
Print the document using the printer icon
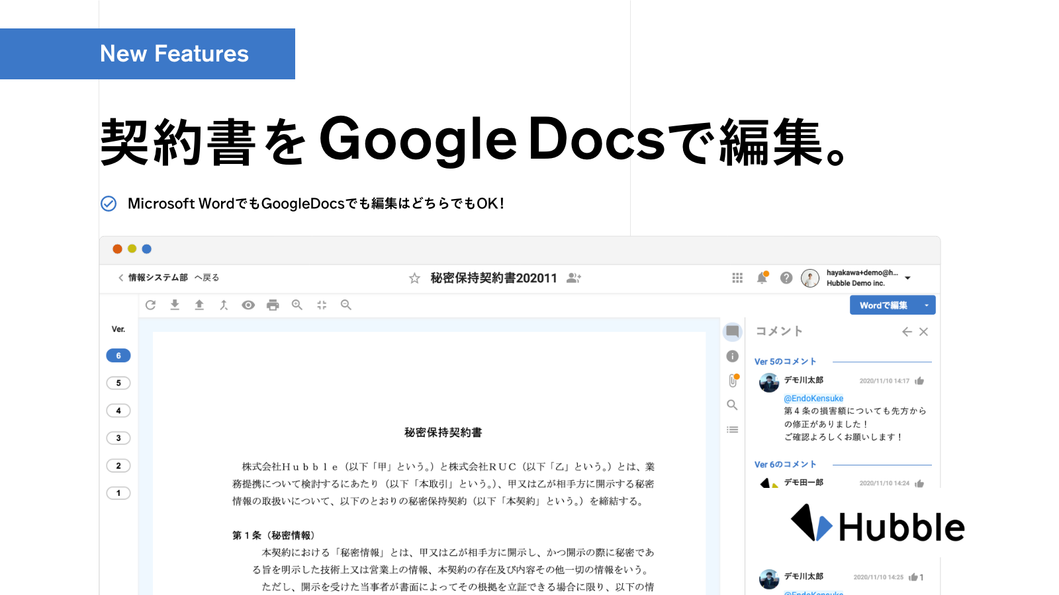(273, 305)
